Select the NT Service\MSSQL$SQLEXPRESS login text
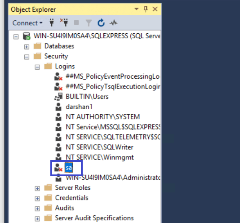This screenshot has height=223, width=240. pyautogui.click(x=113, y=127)
